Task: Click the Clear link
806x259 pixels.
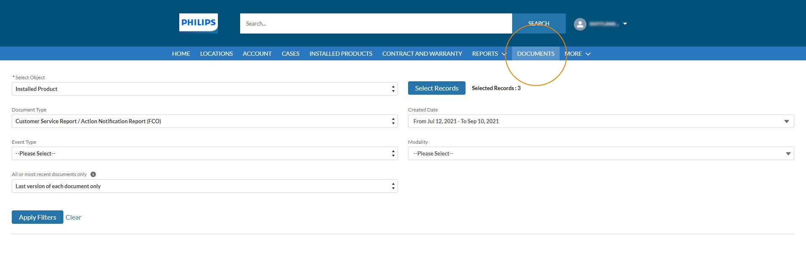Action: click(x=73, y=217)
